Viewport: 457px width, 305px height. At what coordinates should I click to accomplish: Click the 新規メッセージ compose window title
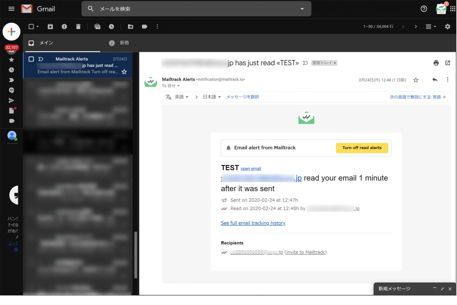pos(394,289)
